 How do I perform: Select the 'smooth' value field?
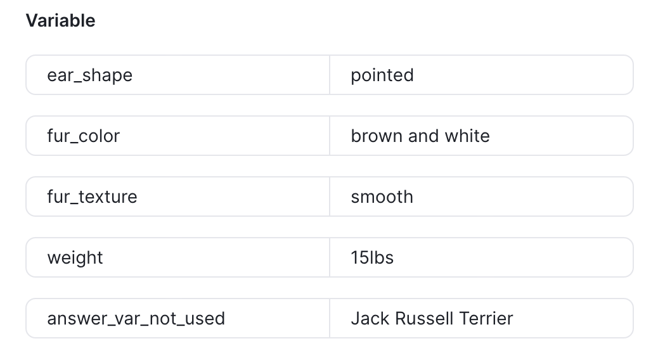click(x=481, y=196)
